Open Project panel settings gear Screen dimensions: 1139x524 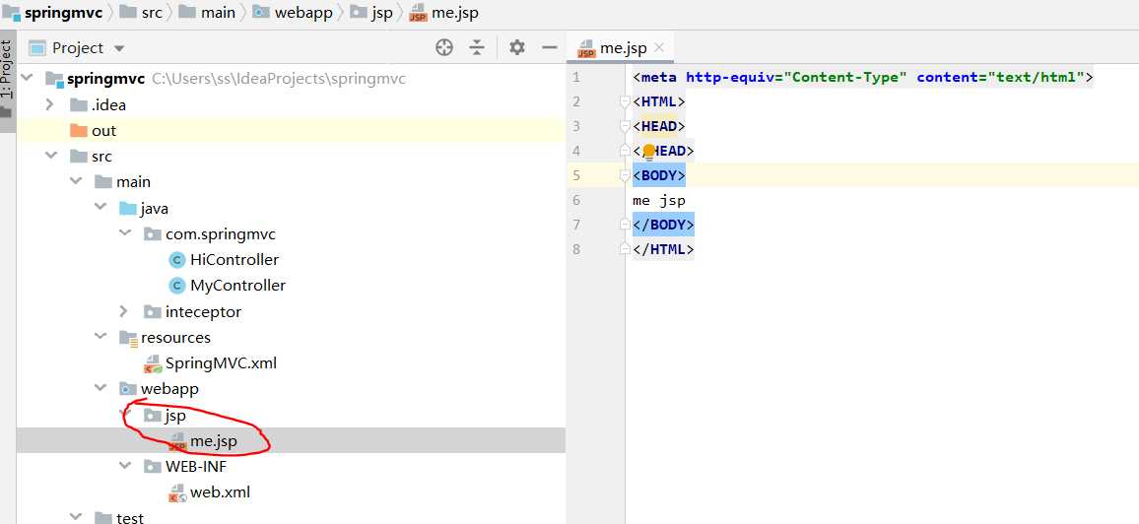(516, 48)
